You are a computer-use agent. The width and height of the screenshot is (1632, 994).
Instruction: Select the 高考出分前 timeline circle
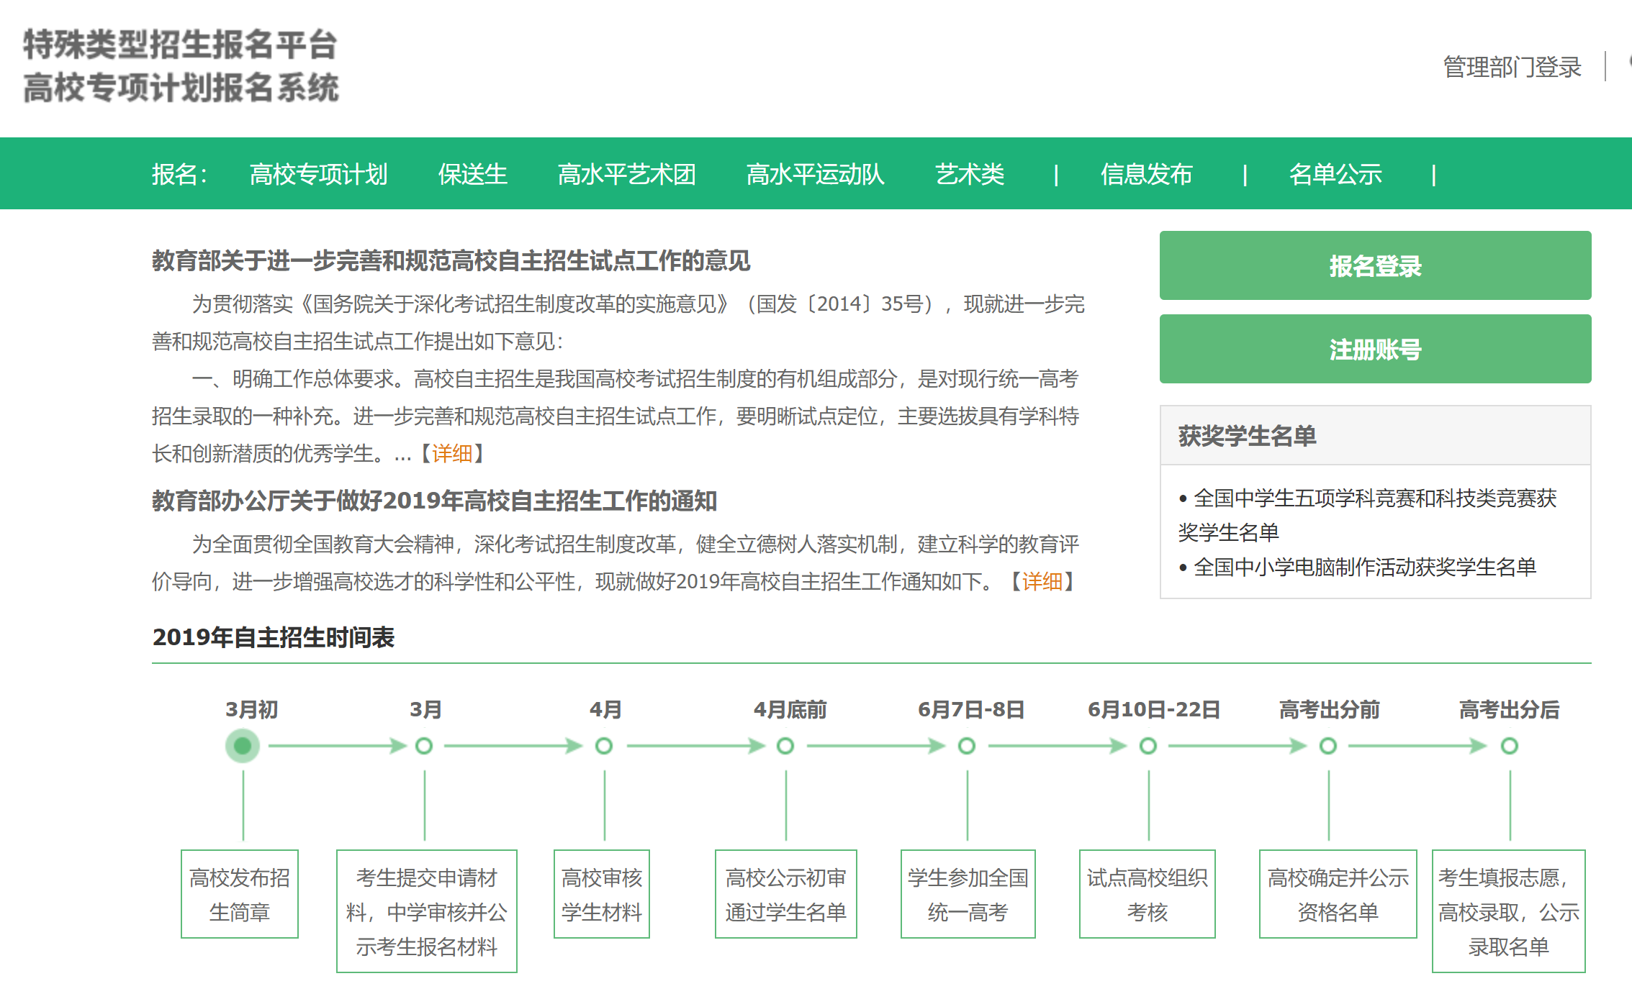1328,746
